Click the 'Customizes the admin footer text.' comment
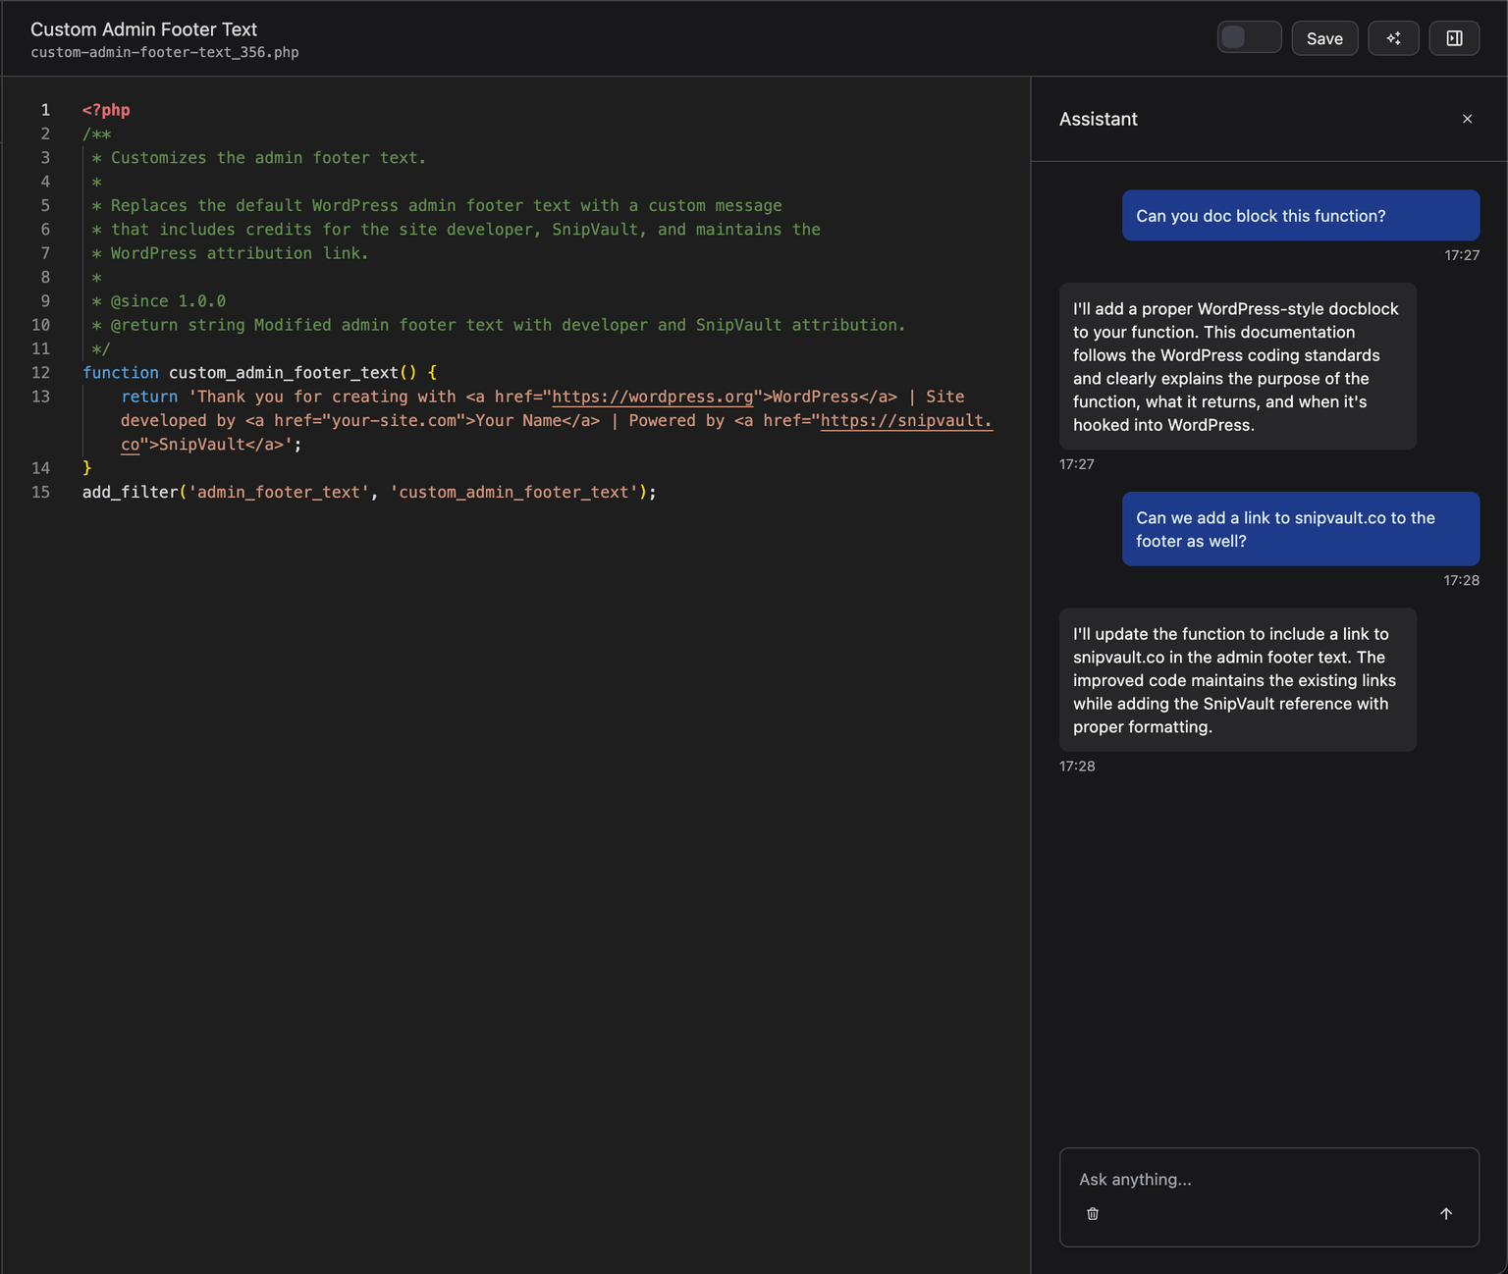 coord(268,158)
